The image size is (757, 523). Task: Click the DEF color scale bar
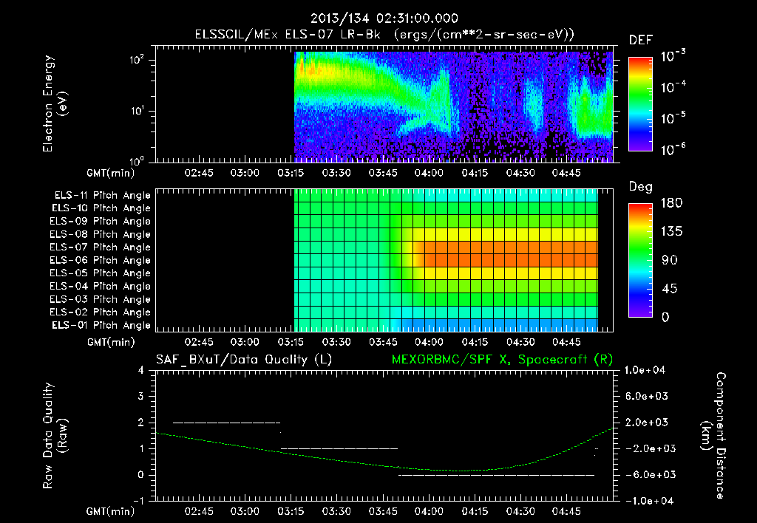tap(640, 103)
